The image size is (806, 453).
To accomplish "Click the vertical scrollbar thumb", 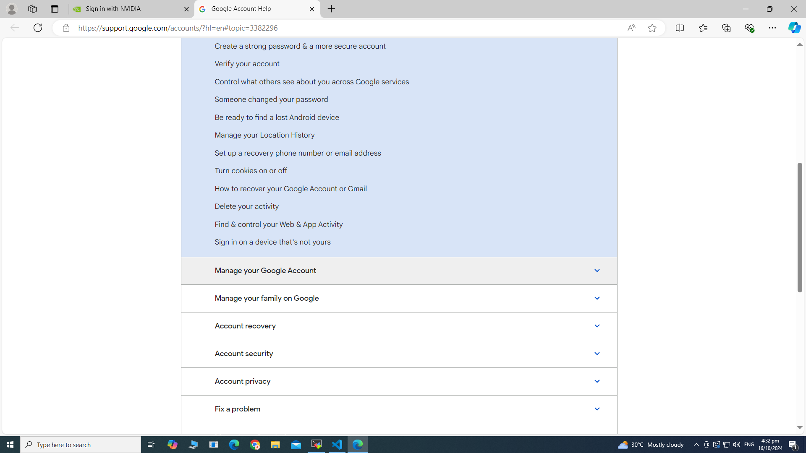I will (799, 227).
